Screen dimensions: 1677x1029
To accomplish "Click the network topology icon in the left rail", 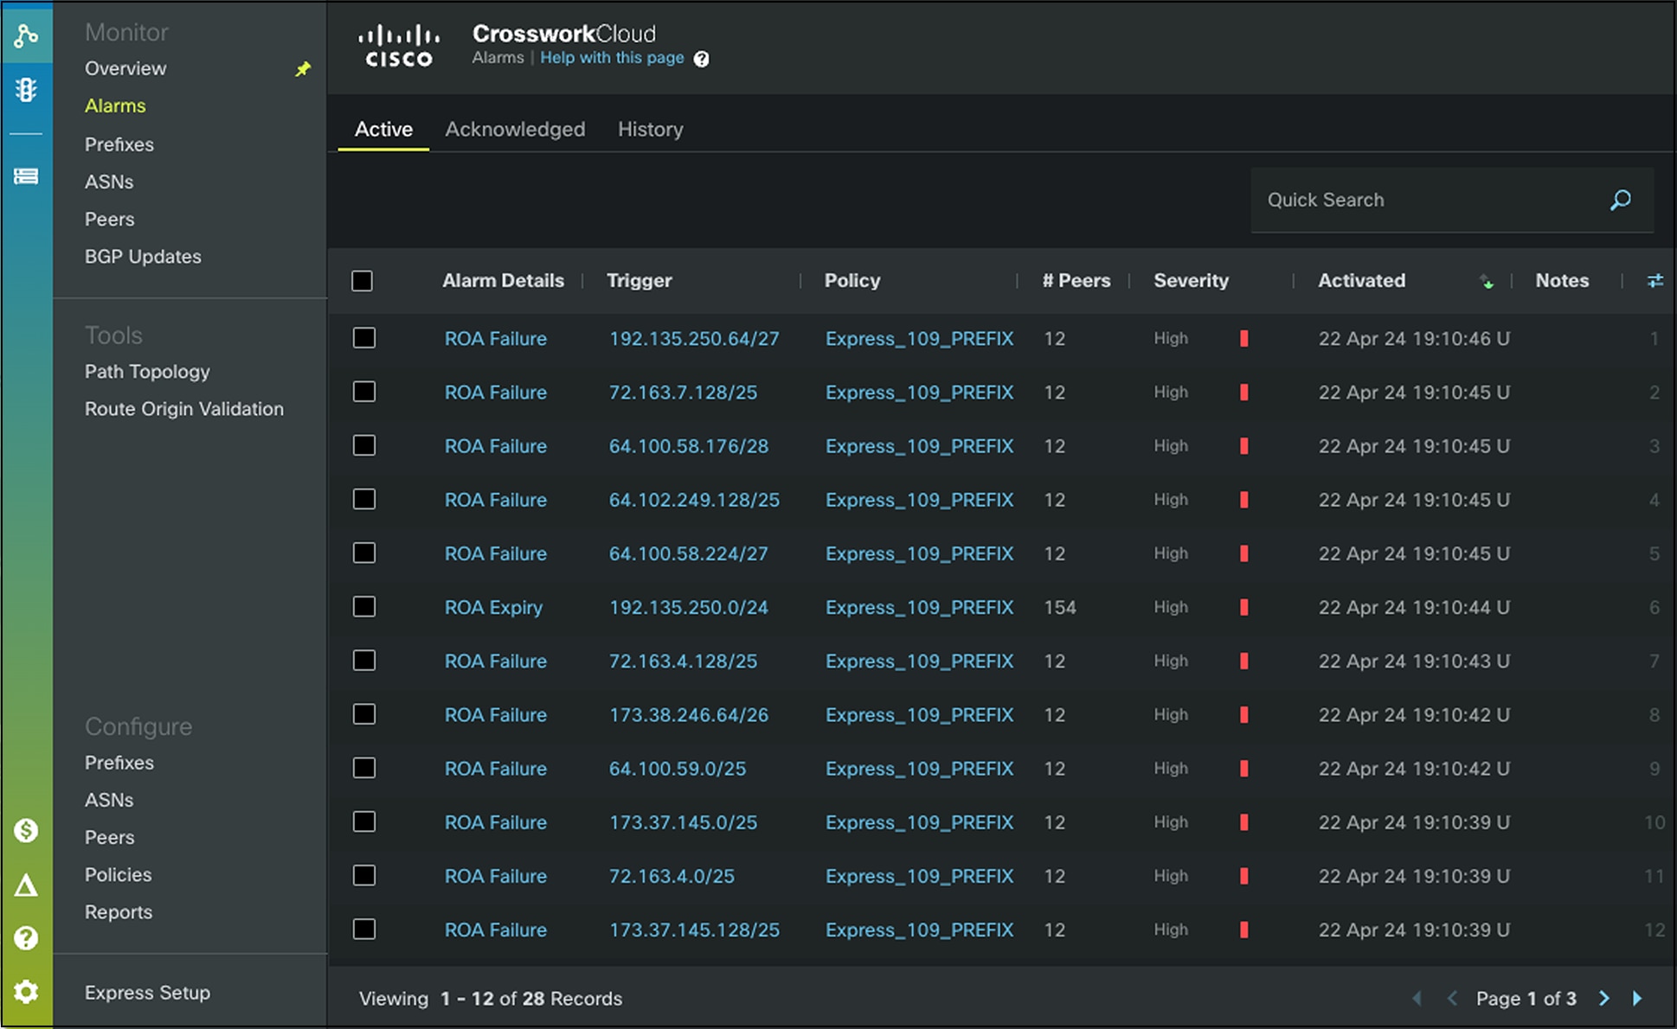I will 26,35.
